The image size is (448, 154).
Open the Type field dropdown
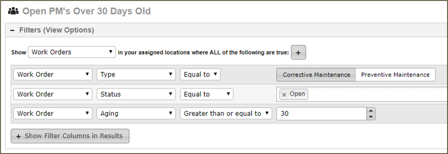pos(136,75)
